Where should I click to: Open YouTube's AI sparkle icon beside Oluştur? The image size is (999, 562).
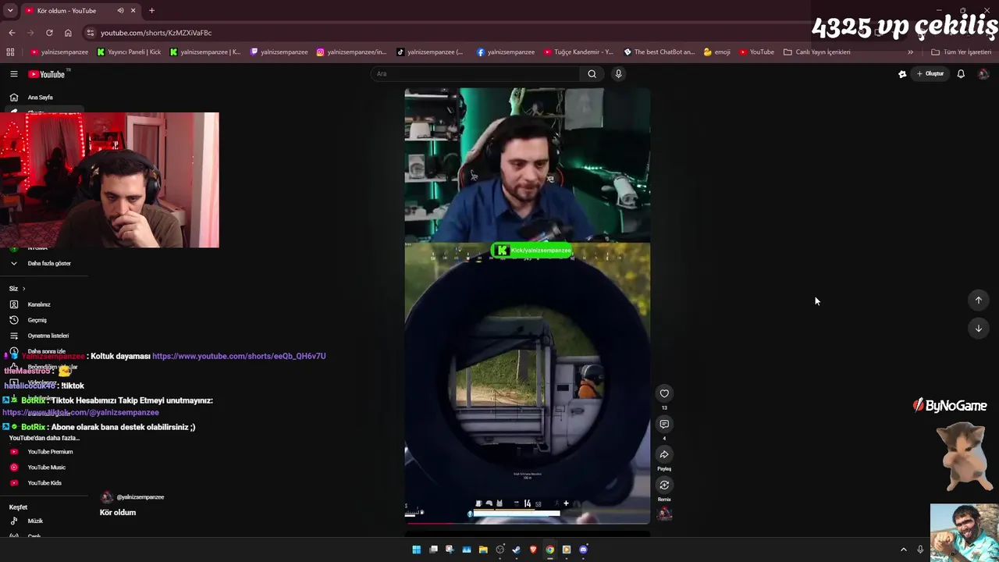tap(902, 74)
